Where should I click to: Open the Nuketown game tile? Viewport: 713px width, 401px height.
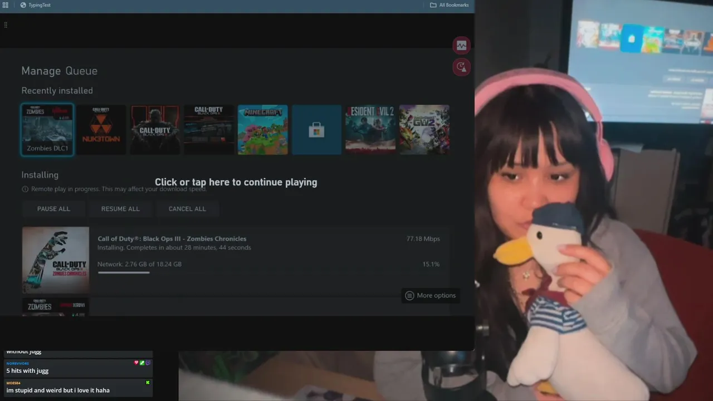(101, 130)
